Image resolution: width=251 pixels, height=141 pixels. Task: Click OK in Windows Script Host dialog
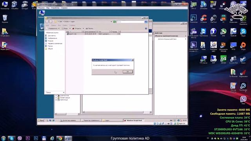(x=127, y=72)
